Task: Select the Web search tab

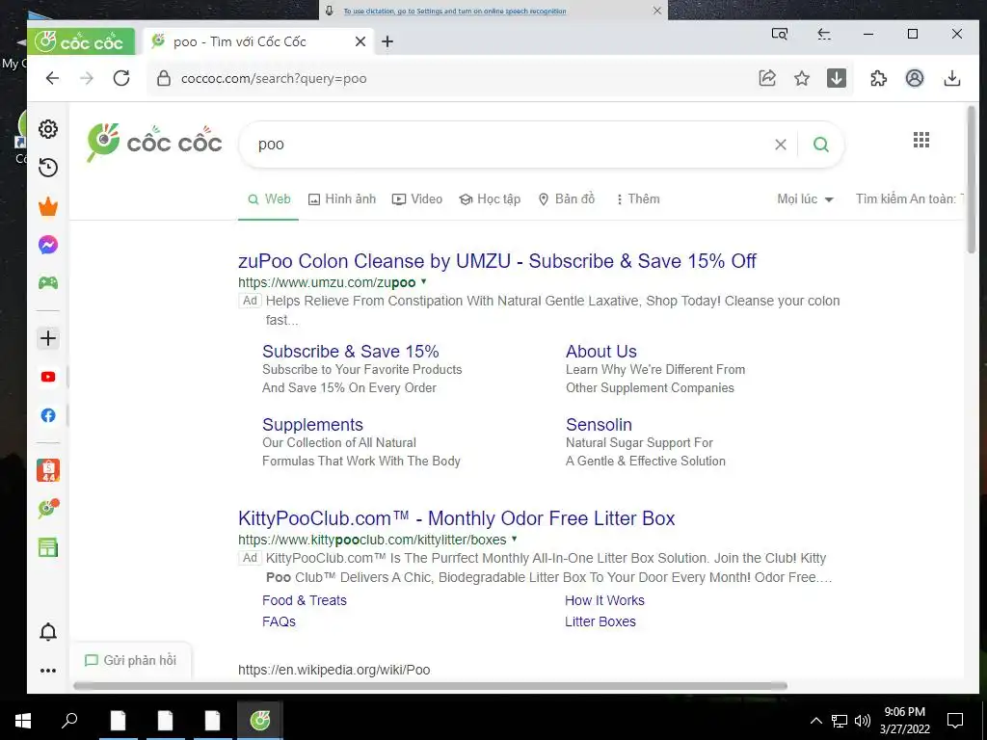Action: 269,198
